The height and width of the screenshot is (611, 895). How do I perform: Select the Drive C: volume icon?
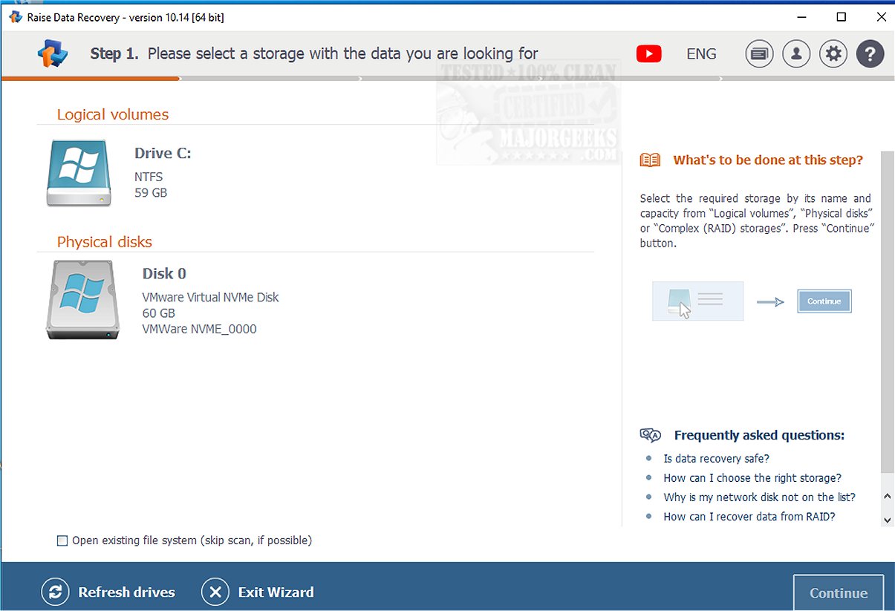79,172
